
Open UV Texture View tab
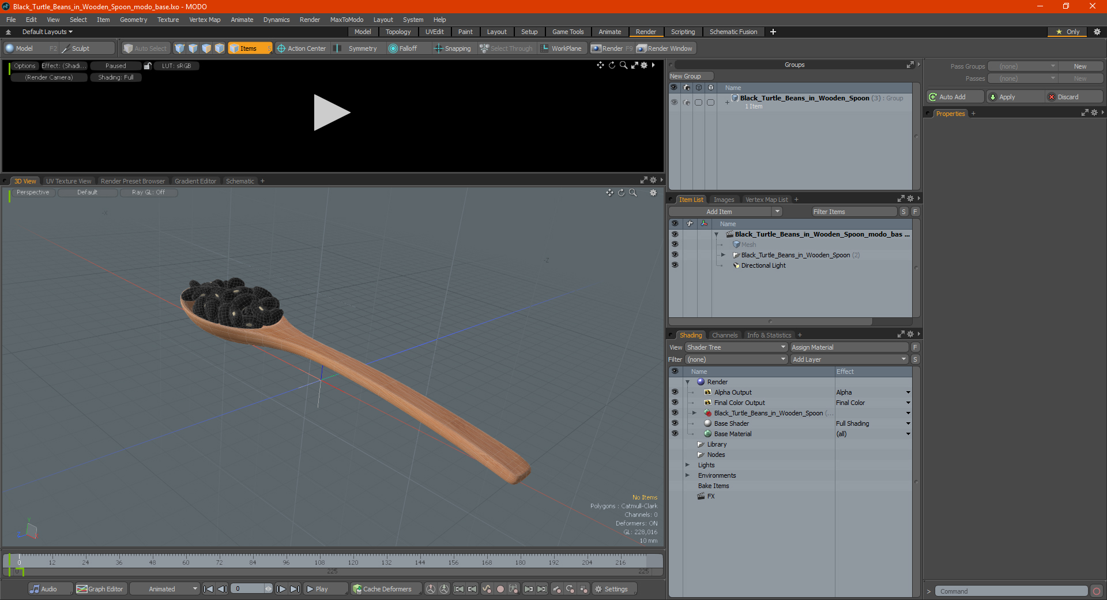coord(68,181)
